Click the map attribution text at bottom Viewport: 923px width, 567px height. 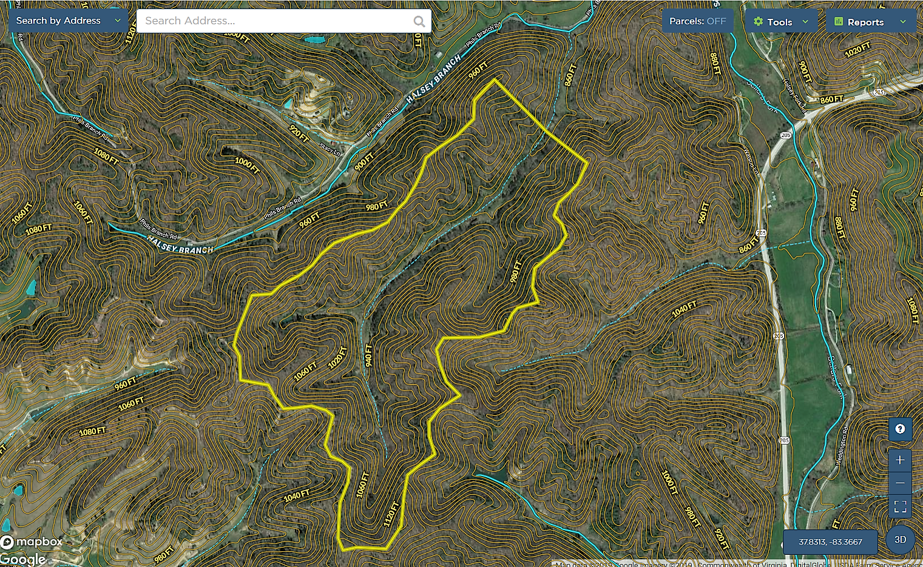click(737, 563)
